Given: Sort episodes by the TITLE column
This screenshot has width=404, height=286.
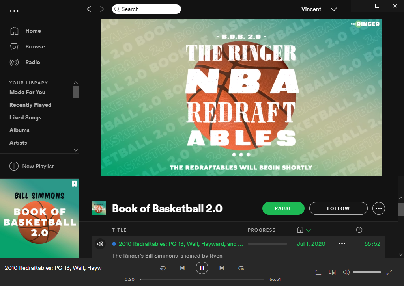Looking at the screenshot, I should 119,230.
